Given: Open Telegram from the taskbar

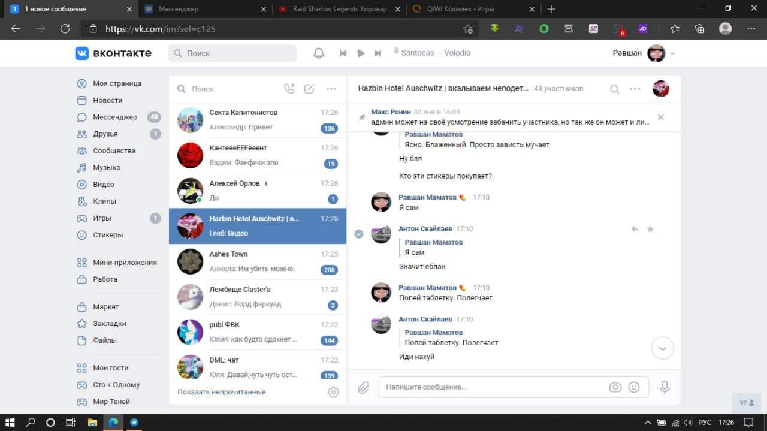Looking at the screenshot, I should 134,422.
